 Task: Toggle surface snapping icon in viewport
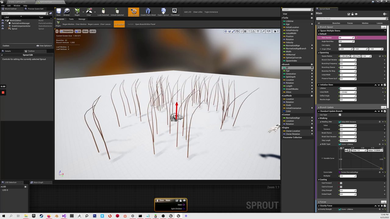(241, 31)
